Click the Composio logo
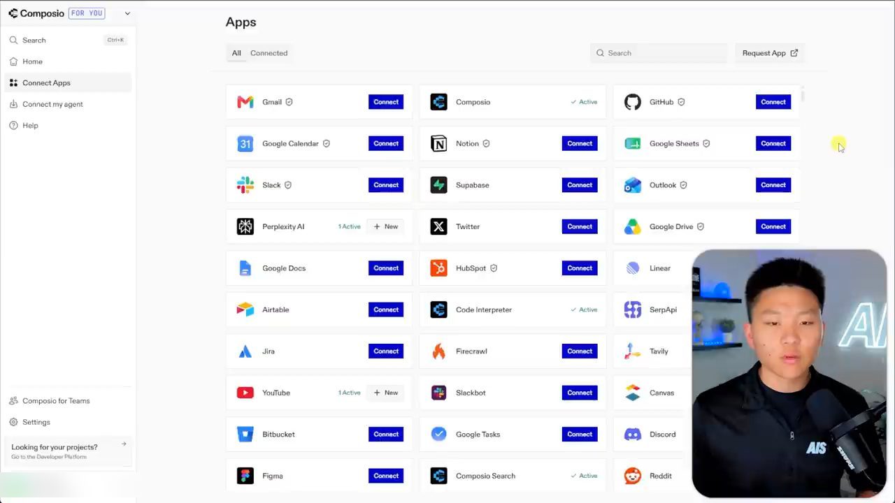 [x=36, y=13]
